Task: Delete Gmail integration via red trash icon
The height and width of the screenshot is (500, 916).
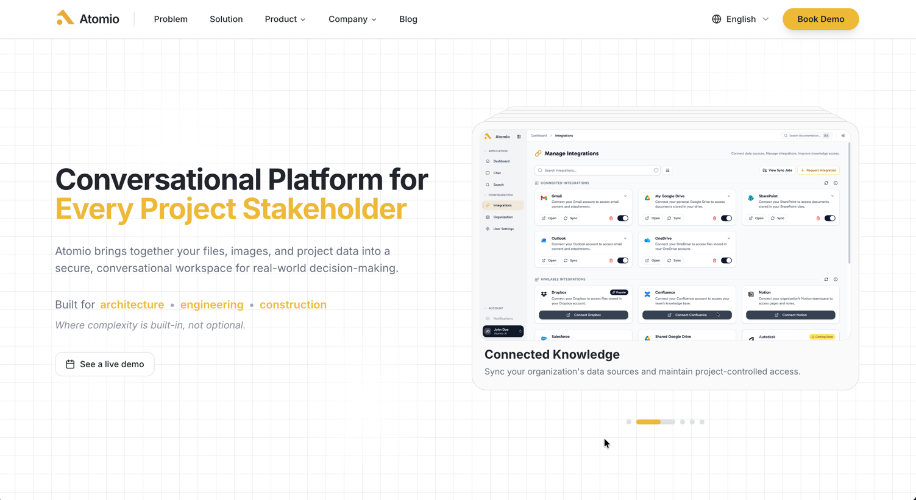Action: [611, 218]
